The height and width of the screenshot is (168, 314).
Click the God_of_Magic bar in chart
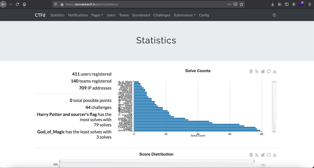(136, 82)
